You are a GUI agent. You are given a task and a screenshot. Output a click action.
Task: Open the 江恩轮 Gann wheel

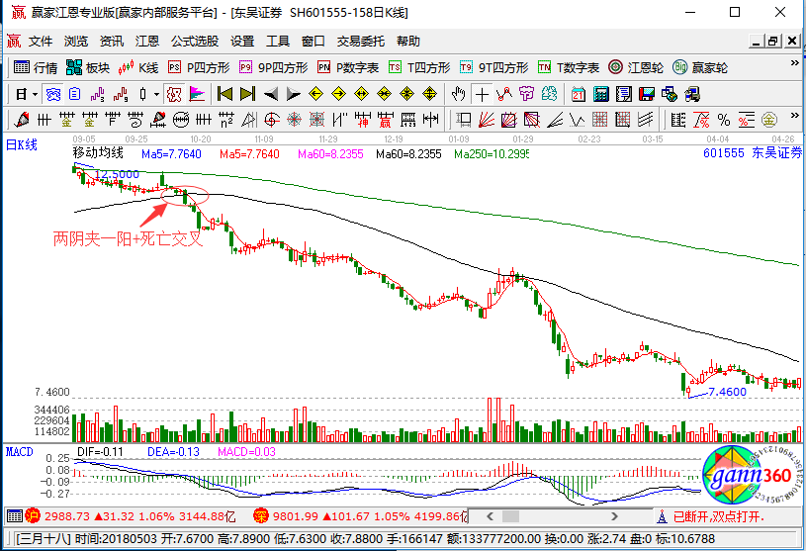[635, 67]
